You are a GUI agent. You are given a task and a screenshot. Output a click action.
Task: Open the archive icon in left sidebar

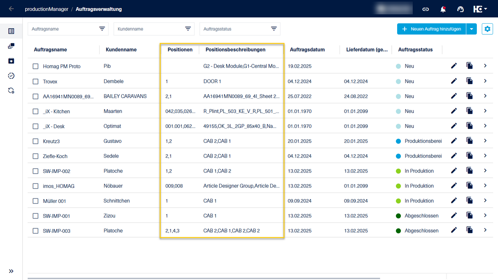click(x=11, y=61)
